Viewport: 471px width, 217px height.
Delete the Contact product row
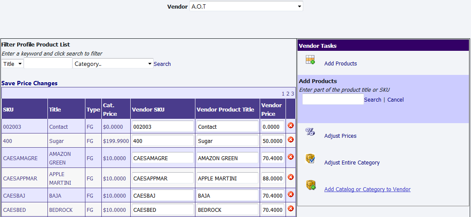[291, 126]
